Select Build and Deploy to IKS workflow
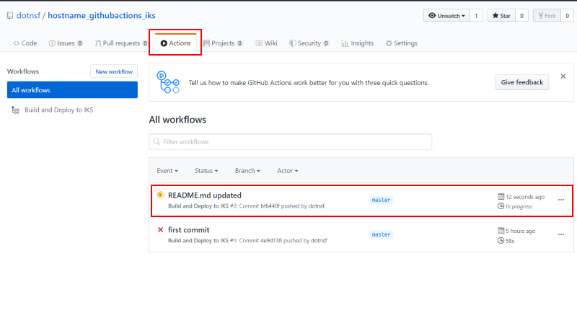This screenshot has width=577, height=313. (59, 110)
